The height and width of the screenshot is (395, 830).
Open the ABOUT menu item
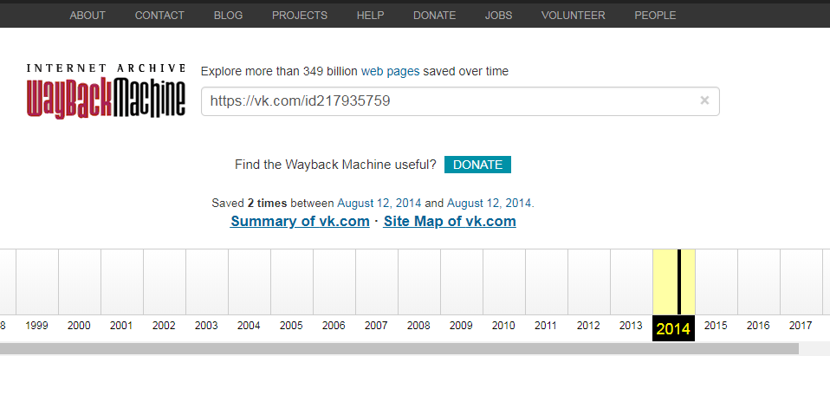88,15
